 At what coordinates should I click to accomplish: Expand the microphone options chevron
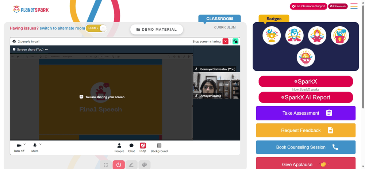click(40, 144)
